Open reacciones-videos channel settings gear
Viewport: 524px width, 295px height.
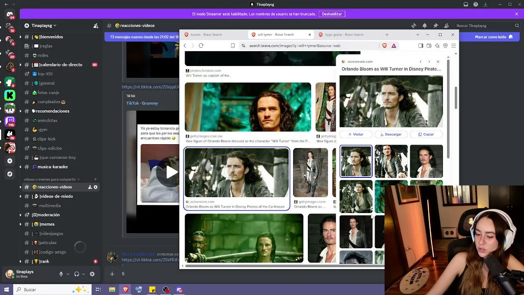coord(96,187)
